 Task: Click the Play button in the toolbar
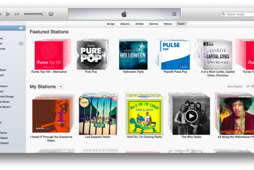(8, 14)
